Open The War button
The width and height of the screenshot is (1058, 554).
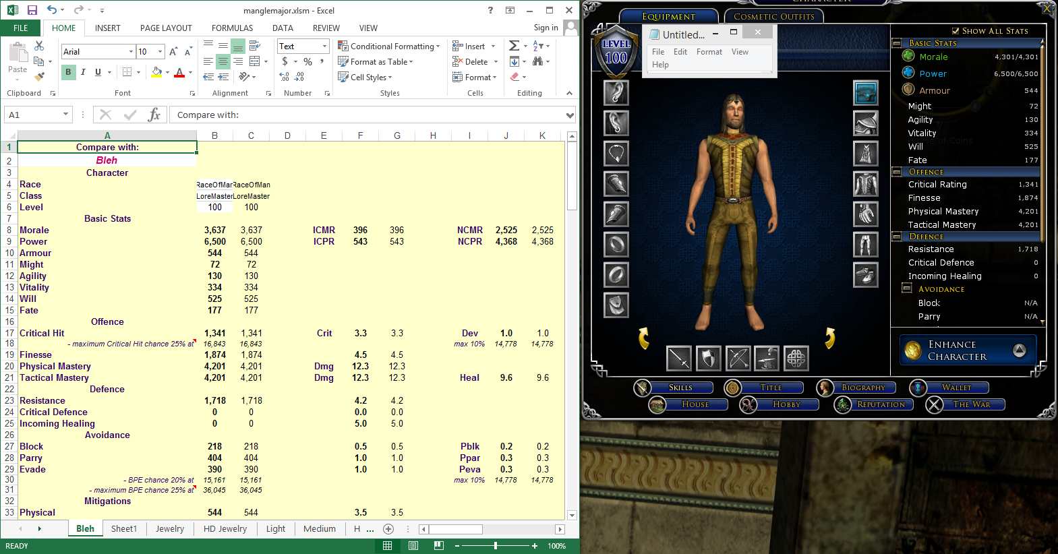coord(966,404)
